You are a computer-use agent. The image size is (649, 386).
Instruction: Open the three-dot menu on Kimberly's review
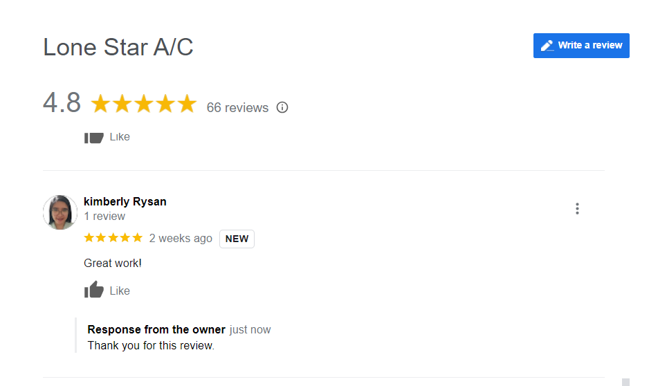tap(577, 208)
